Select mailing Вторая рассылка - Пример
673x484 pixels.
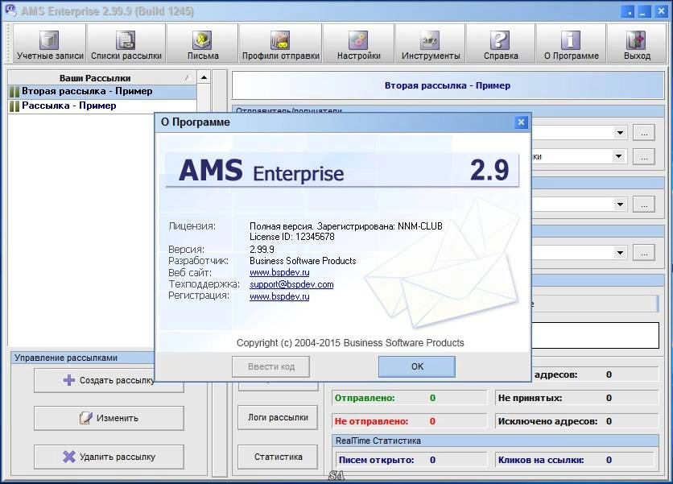[102, 92]
